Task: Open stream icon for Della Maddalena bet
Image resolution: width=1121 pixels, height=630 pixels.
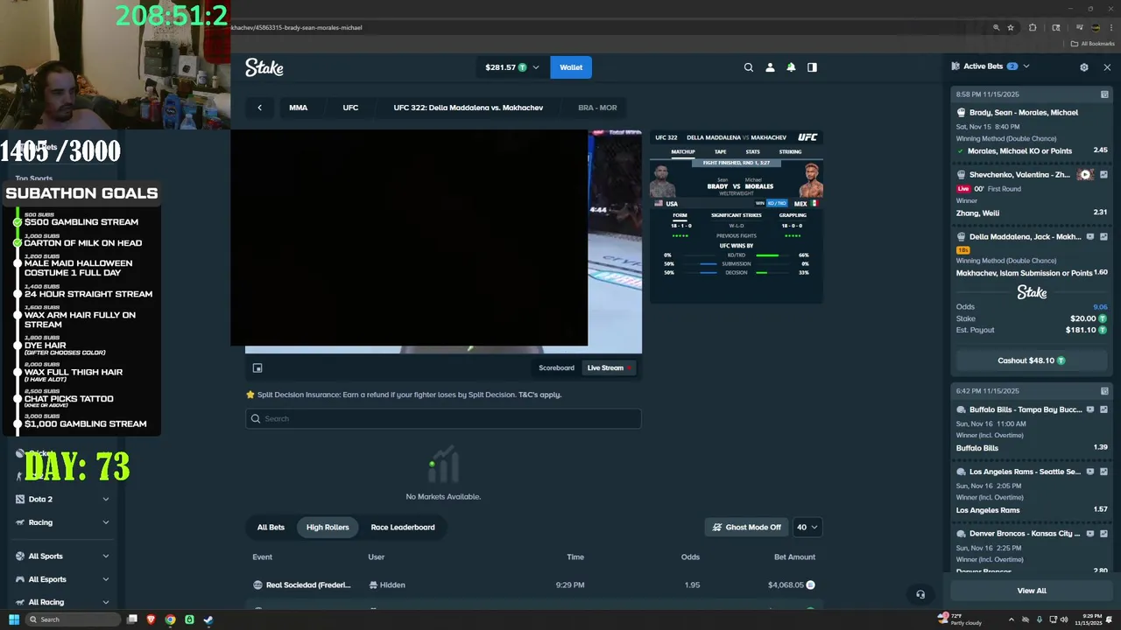Action: tap(1090, 236)
